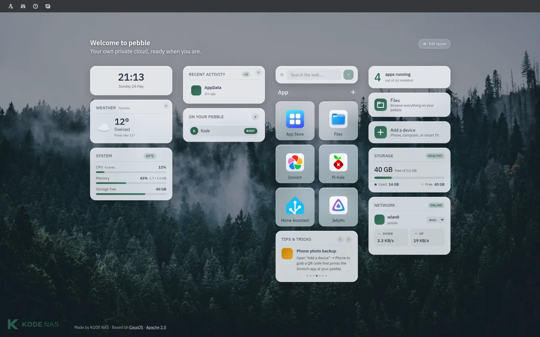Click the green plus Add a device icon
The image size is (540, 337).
380,132
